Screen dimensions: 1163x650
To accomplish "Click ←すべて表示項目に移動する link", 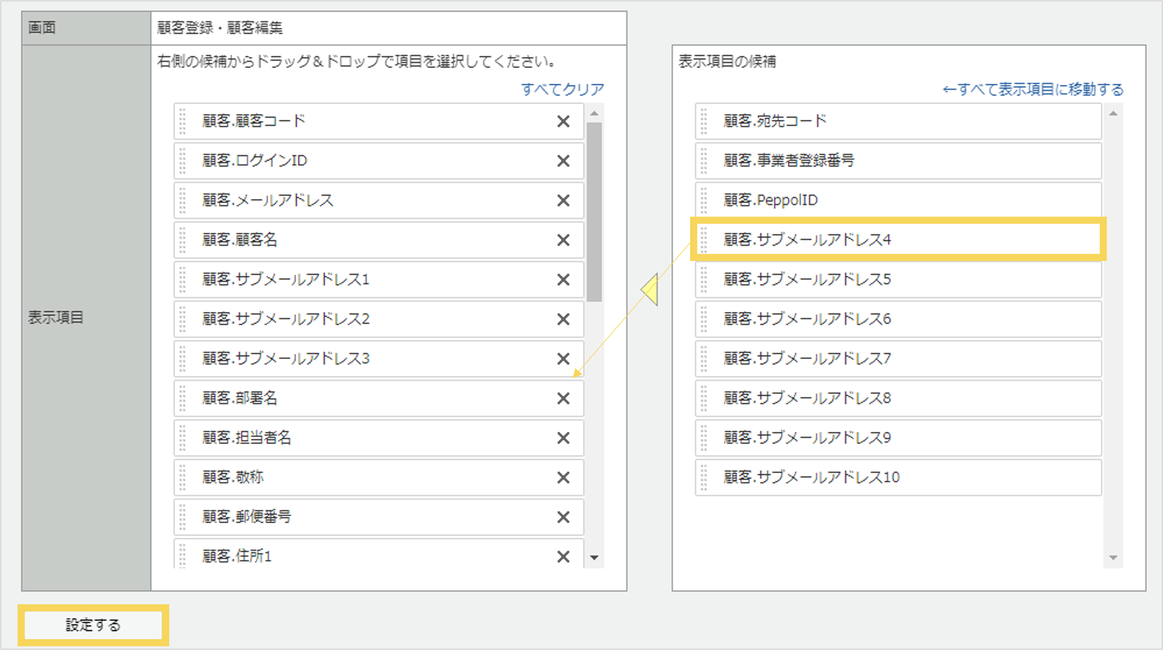I will coord(1033,89).
